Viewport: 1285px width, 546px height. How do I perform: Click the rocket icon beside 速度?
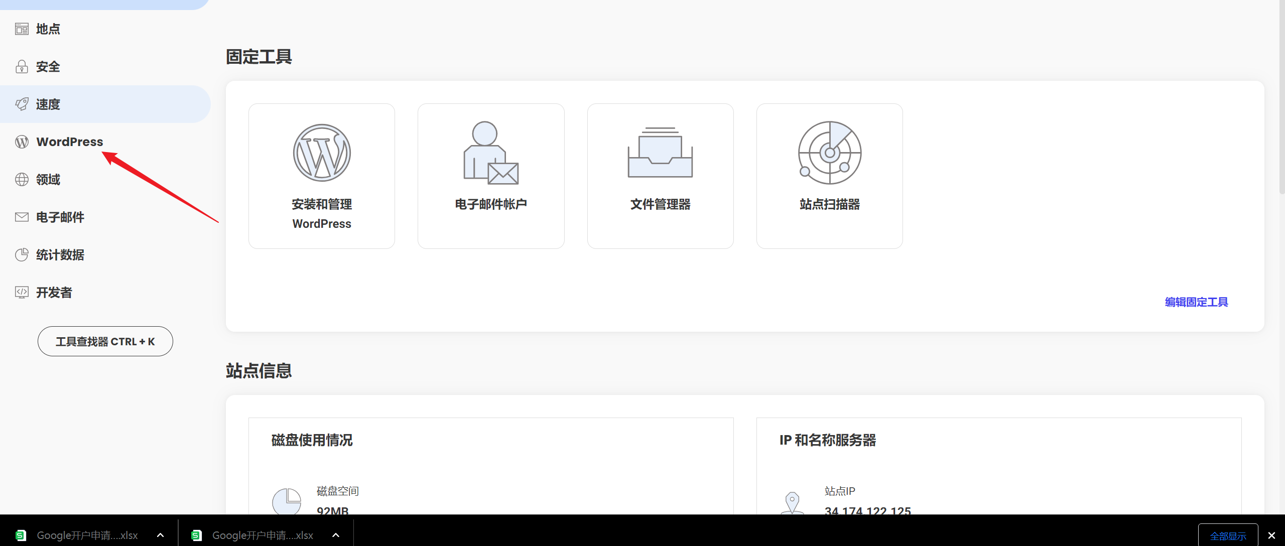[22, 104]
